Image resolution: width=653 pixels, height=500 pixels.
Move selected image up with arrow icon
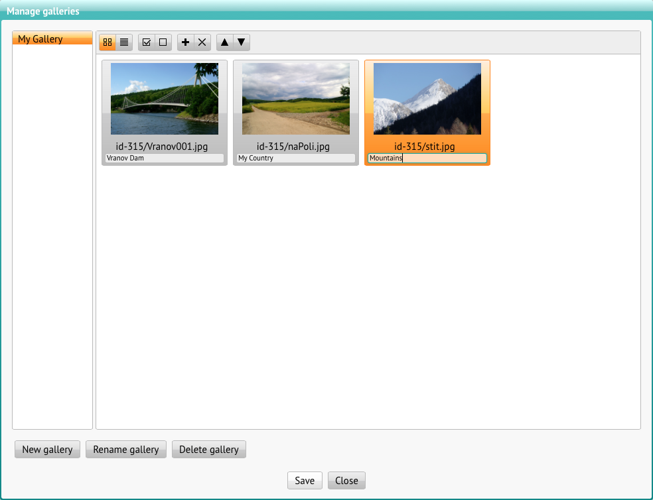[225, 42]
